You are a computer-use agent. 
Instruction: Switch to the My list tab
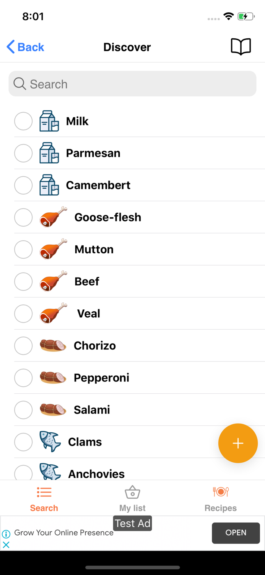click(x=132, y=498)
